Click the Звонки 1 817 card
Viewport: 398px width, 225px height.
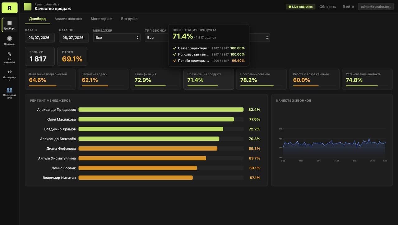[40, 56]
